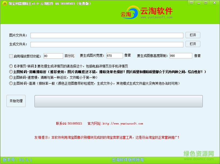Close the 淘宝同款排除王 window
The height and width of the screenshot is (164, 220).
click(214, 3)
